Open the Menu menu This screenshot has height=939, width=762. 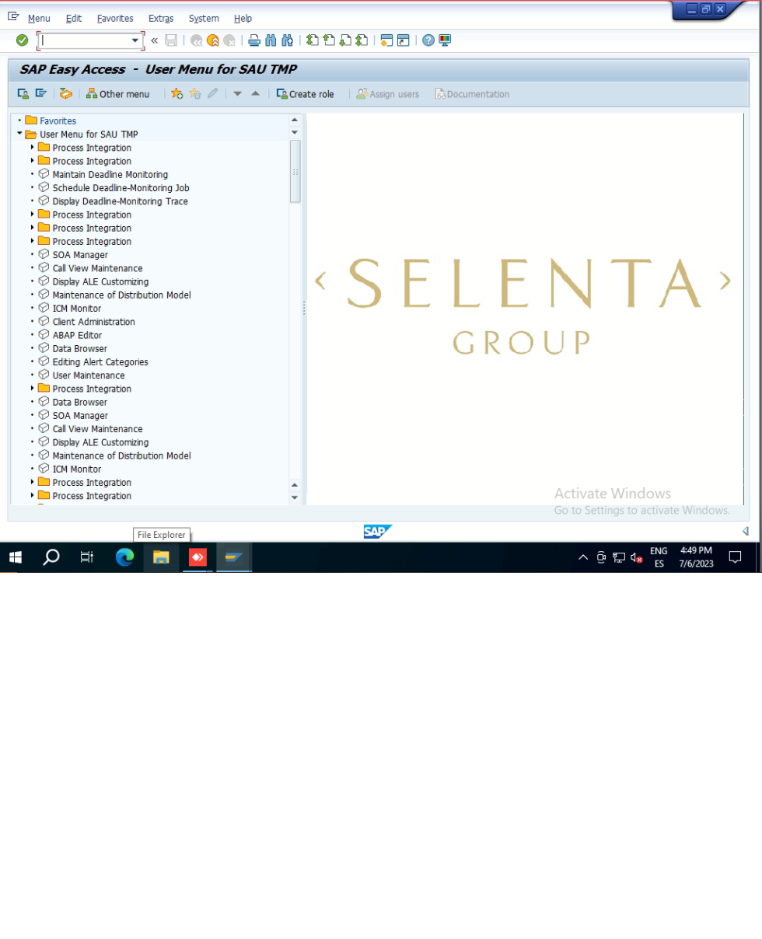point(39,18)
